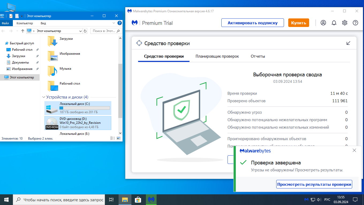This screenshot has height=205, width=364.
Task: Click the scroll-down arrow in Explorer file list
Action: 120,133
